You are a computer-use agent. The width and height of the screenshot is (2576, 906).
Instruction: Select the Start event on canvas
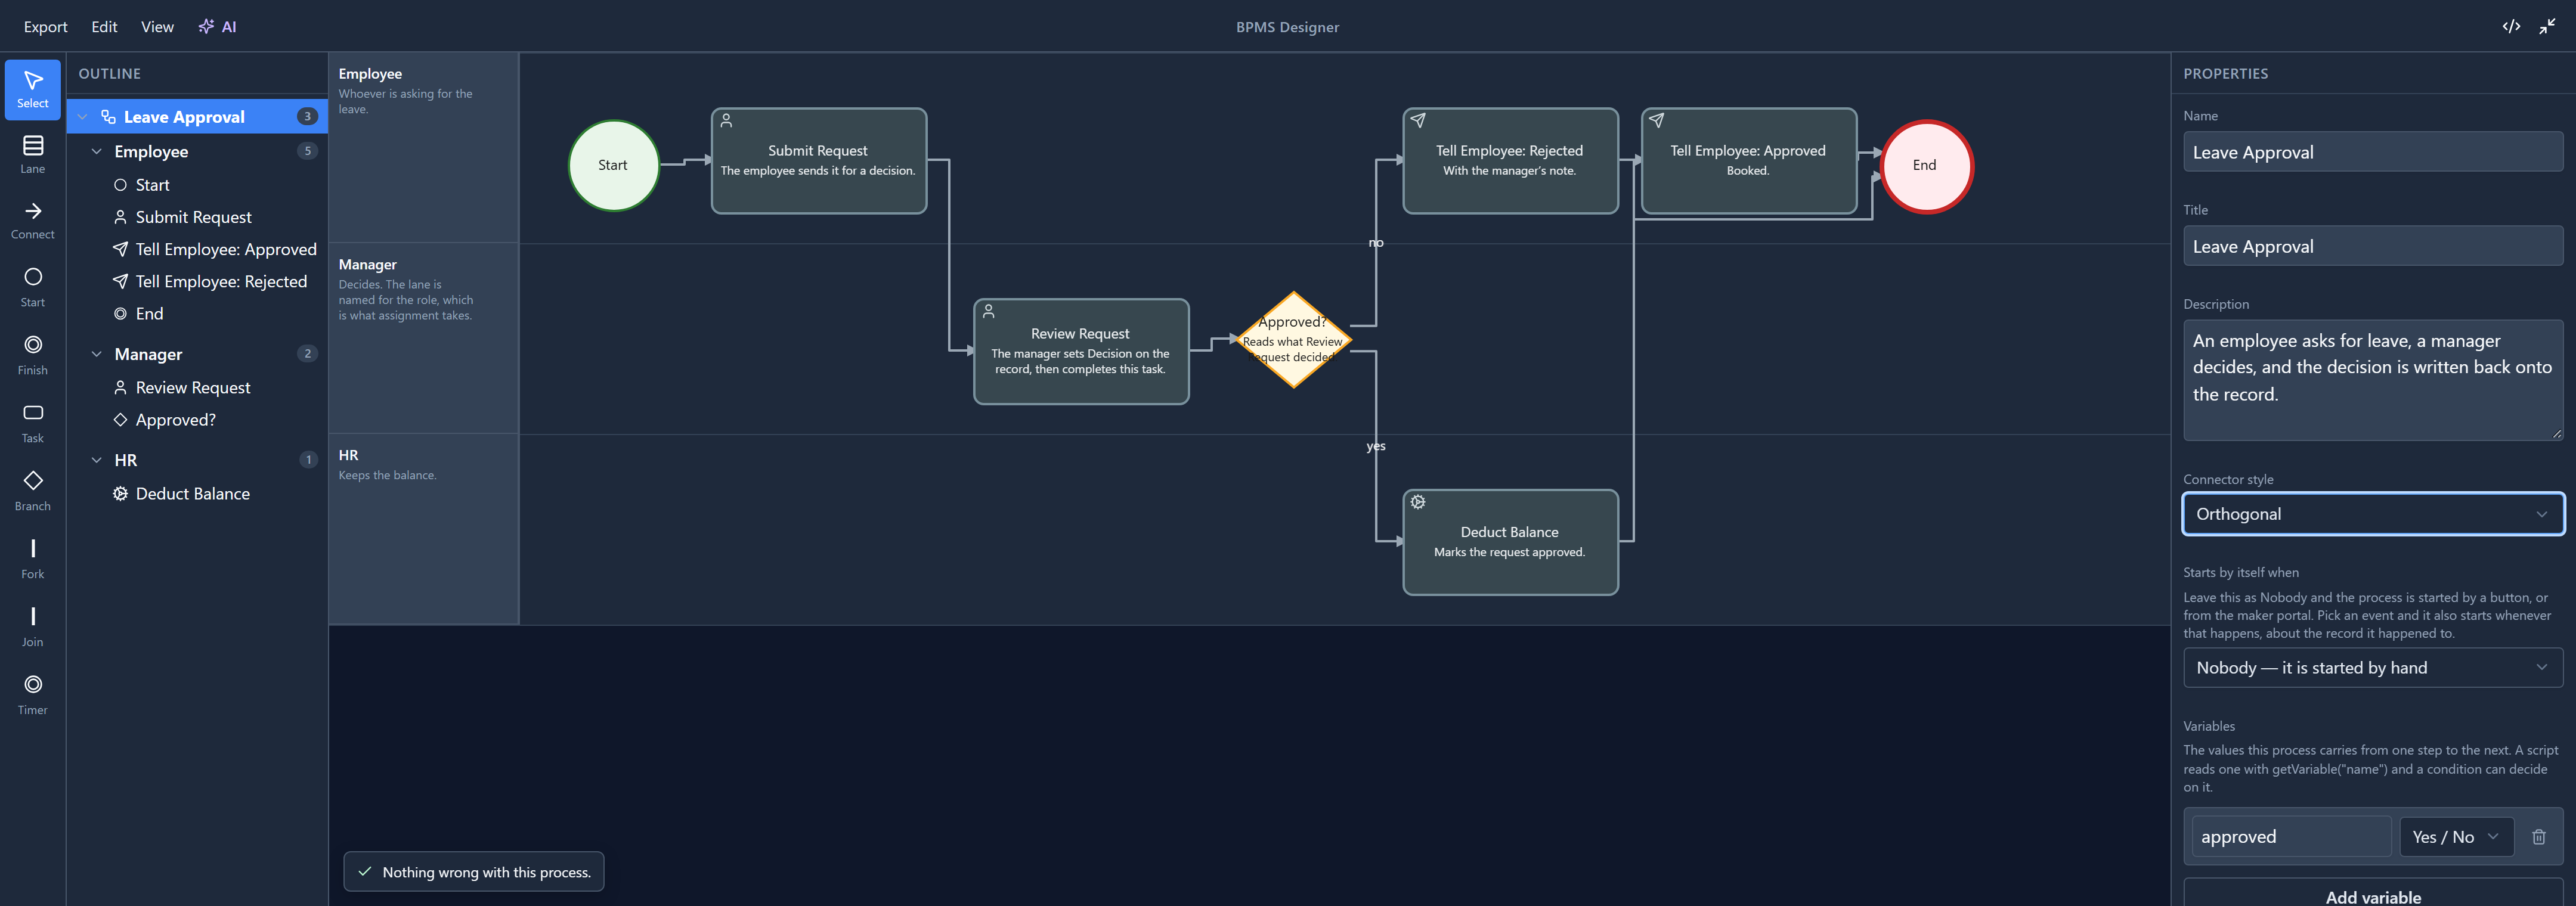coord(613,166)
